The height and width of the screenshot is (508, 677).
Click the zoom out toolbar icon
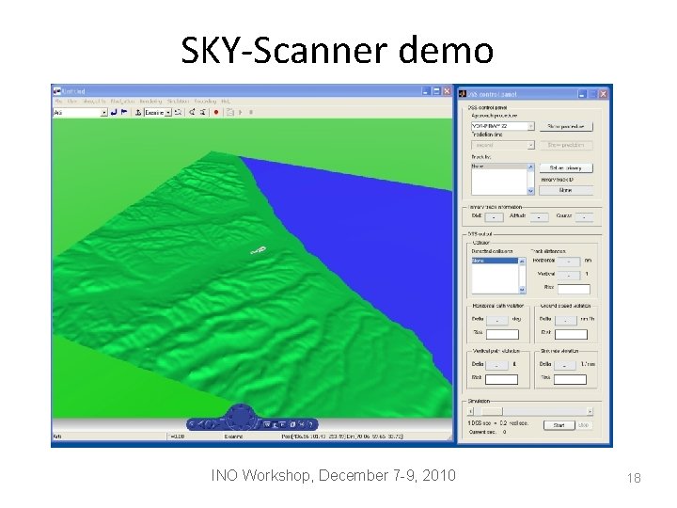click(202, 112)
